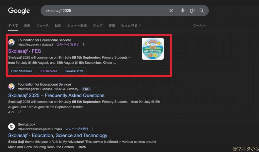Click the Open Vacancies chip

(x=22, y=71)
